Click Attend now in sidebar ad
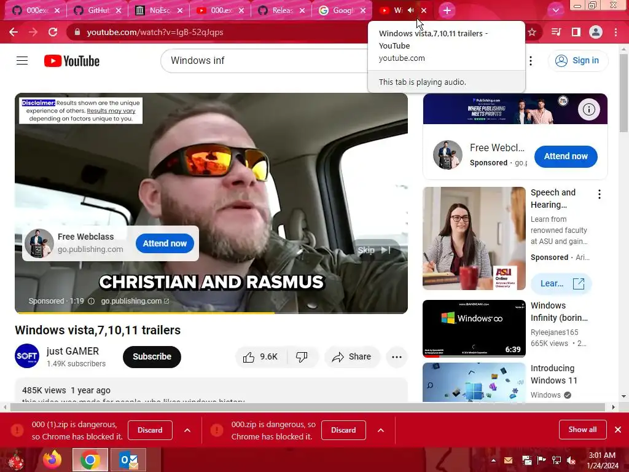Screen dimensions: 629x472 click(566, 157)
